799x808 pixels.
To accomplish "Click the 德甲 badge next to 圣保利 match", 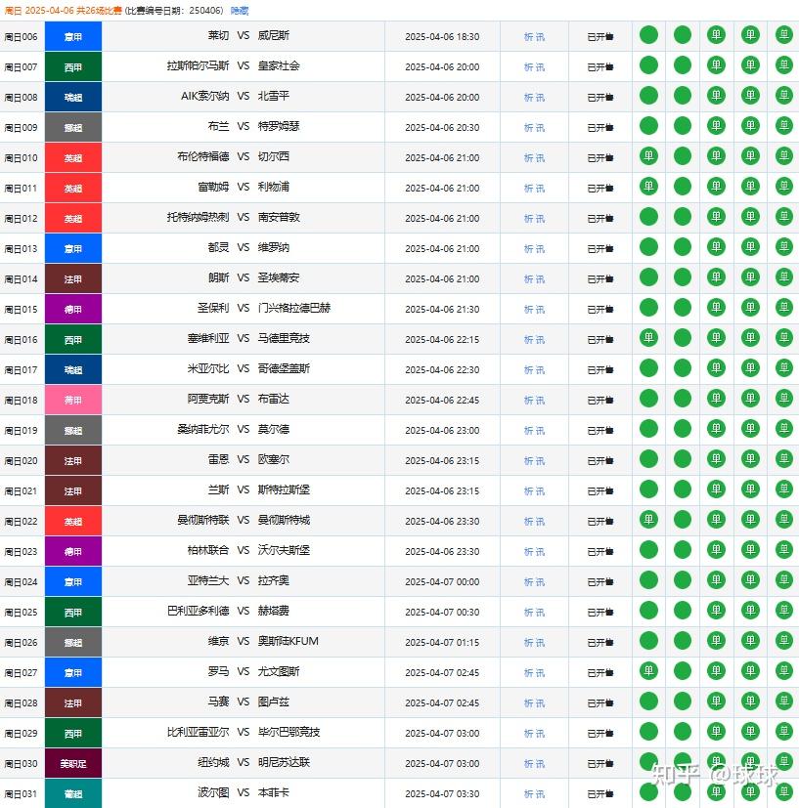I will click(x=72, y=309).
